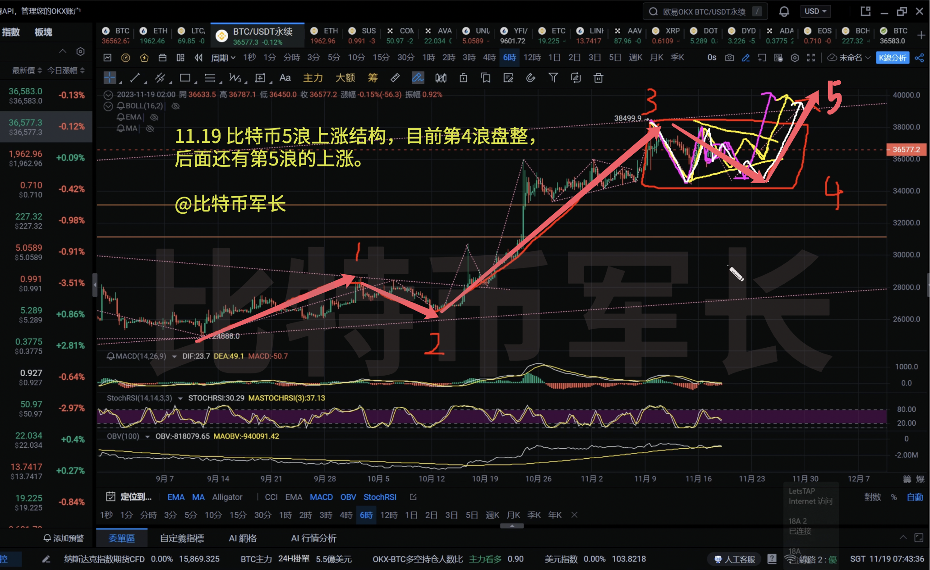The height and width of the screenshot is (570, 930).
Task: Toggle CCI sub-indicator
Action: [x=271, y=497]
